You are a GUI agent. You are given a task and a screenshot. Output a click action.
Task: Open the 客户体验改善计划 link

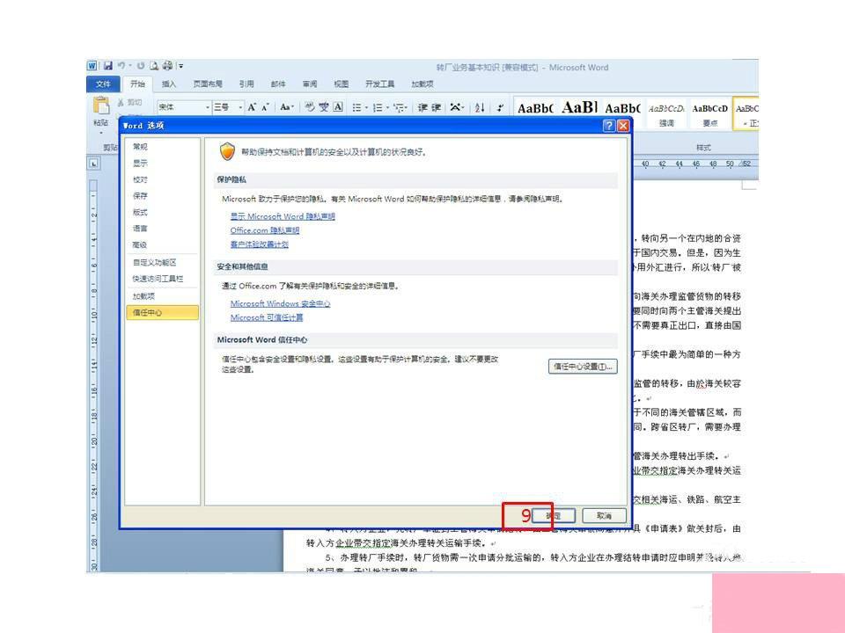(x=259, y=244)
